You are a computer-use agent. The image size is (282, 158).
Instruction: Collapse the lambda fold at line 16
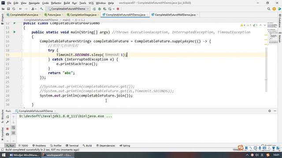click(x=22, y=41)
